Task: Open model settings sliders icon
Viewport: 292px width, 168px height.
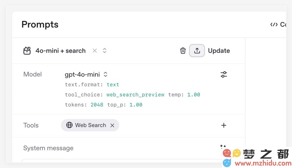Action: (x=224, y=74)
